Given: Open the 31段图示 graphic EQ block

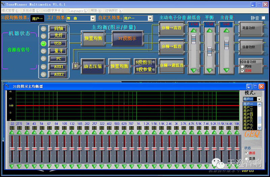Looking at the screenshot, I should click(x=127, y=38).
